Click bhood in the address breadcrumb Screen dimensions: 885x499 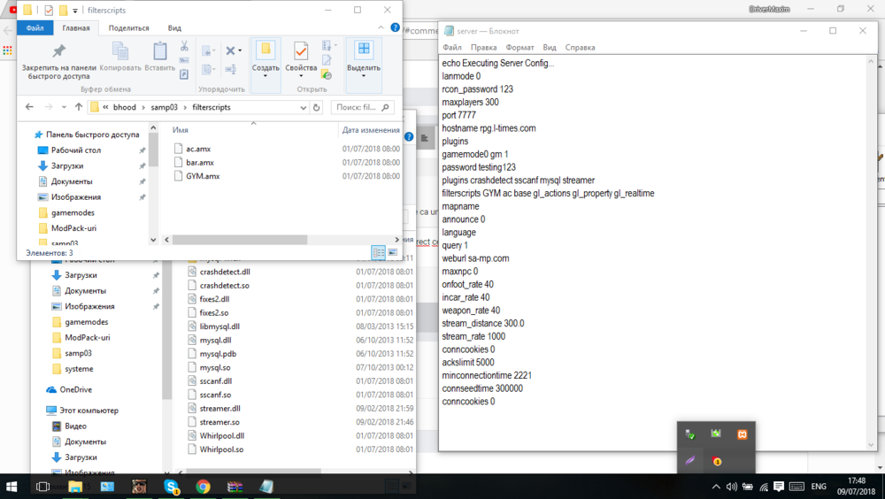124,107
